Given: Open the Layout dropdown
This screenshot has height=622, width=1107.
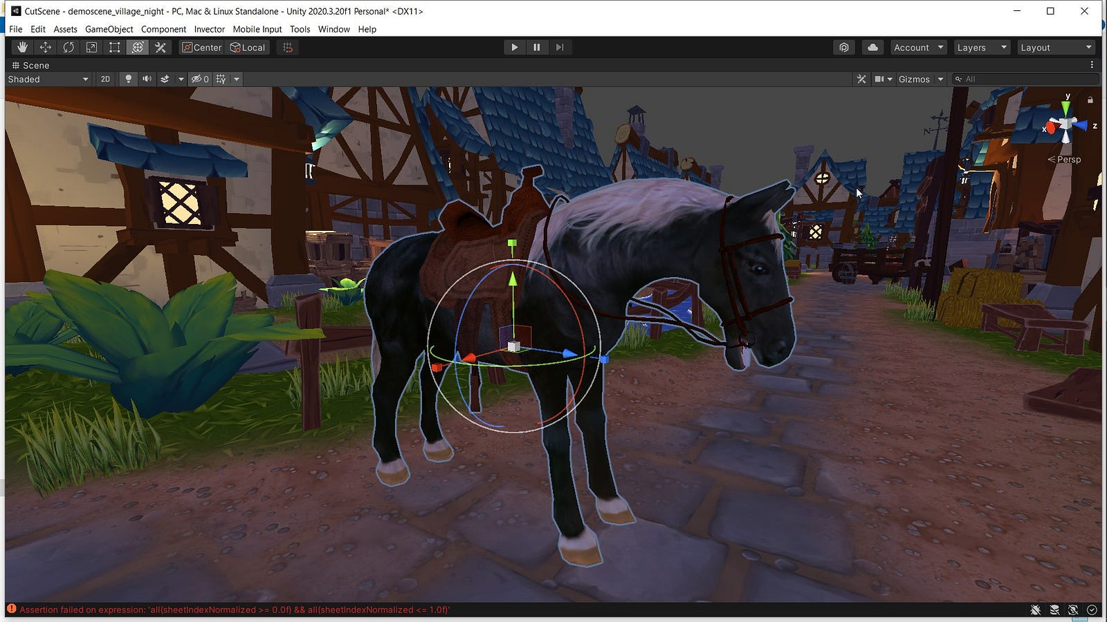Looking at the screenshot, I should click(x=1056, y=47).
